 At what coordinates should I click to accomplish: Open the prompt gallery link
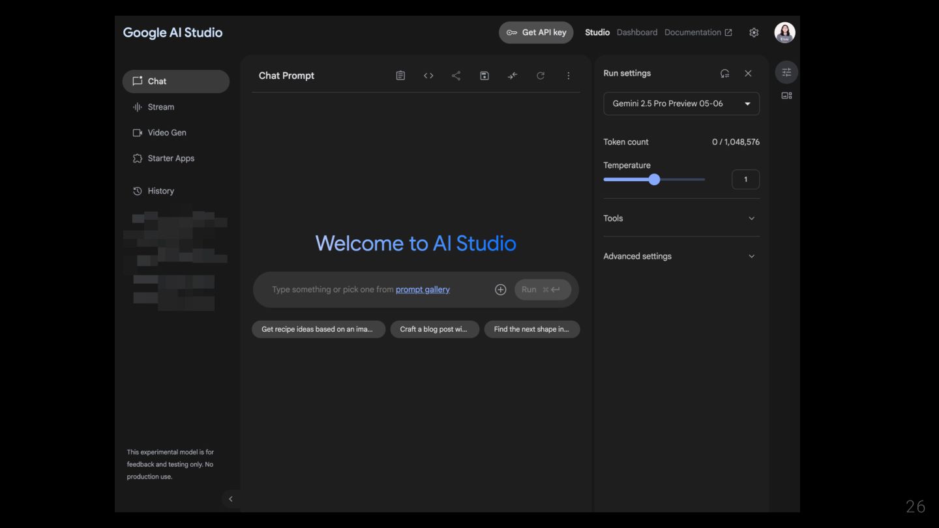[423, 289]
